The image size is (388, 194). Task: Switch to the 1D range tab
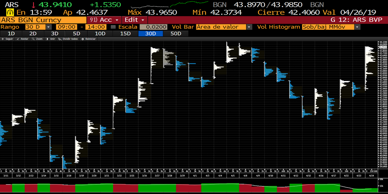[11, 34]
